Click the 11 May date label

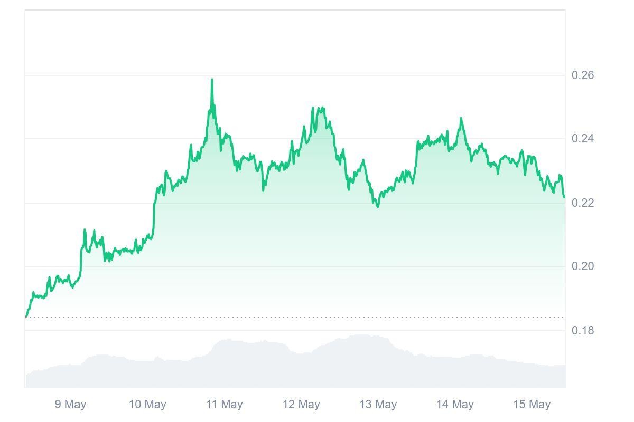[x=225, y=405]
